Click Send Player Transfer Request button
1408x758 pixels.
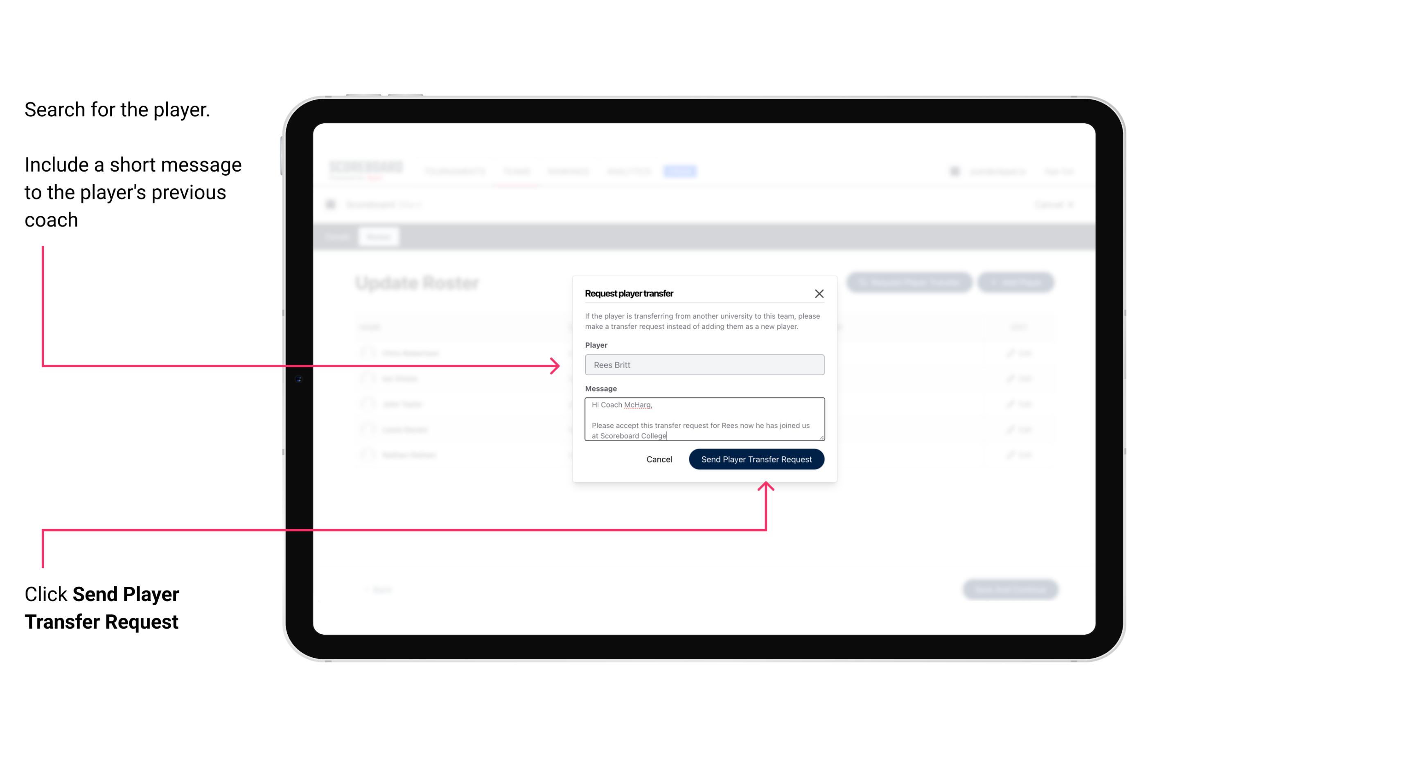coord(756,458)
